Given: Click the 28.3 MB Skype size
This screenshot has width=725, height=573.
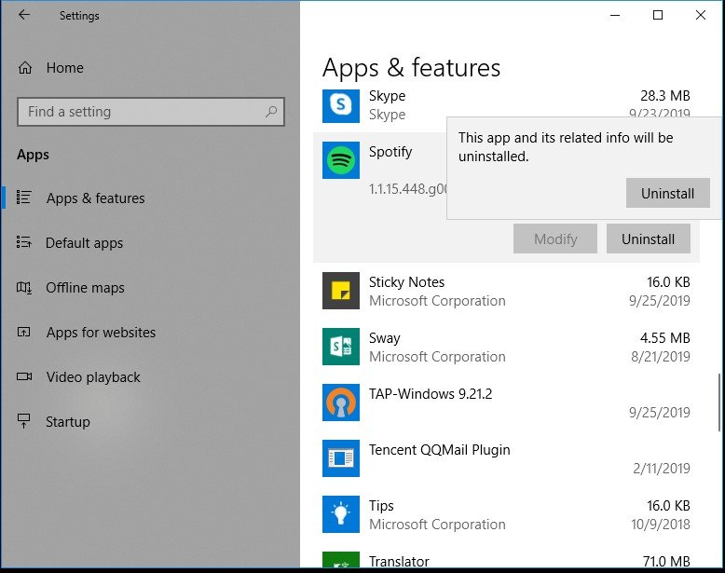Looking at the screenshot, I should [664, 96].
